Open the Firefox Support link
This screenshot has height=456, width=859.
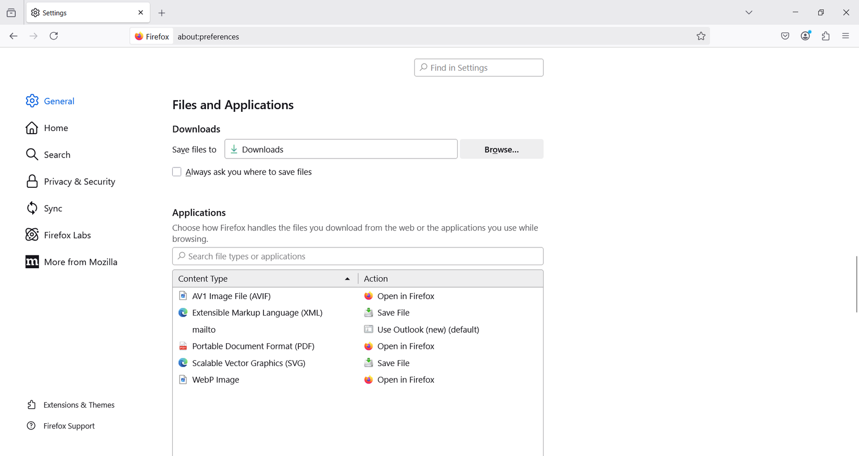(x=69, y=426)
